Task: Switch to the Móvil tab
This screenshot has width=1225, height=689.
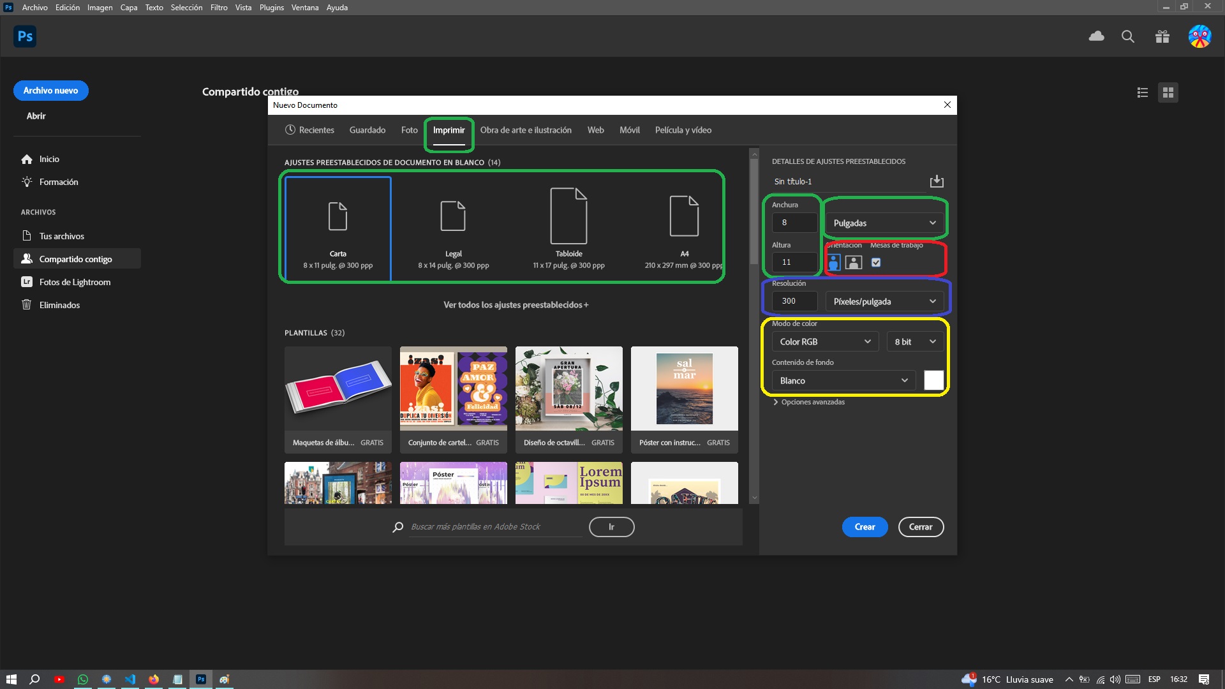Action: point(630,130)
